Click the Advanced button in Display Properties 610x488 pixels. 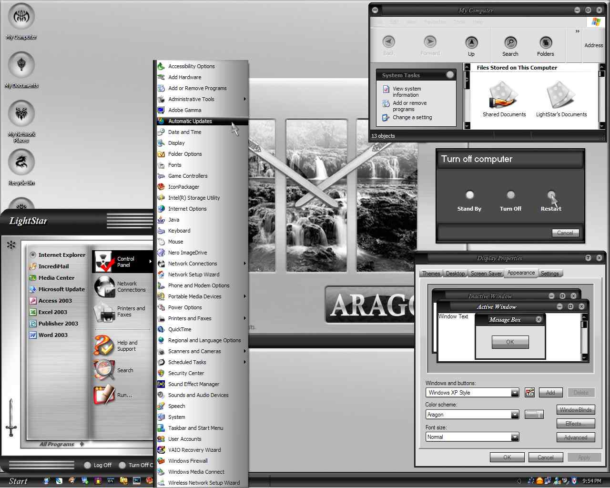[576, 437]
